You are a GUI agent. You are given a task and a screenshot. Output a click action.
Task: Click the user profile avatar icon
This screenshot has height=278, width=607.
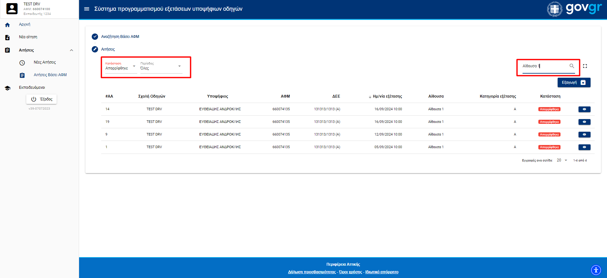point(12,9)
